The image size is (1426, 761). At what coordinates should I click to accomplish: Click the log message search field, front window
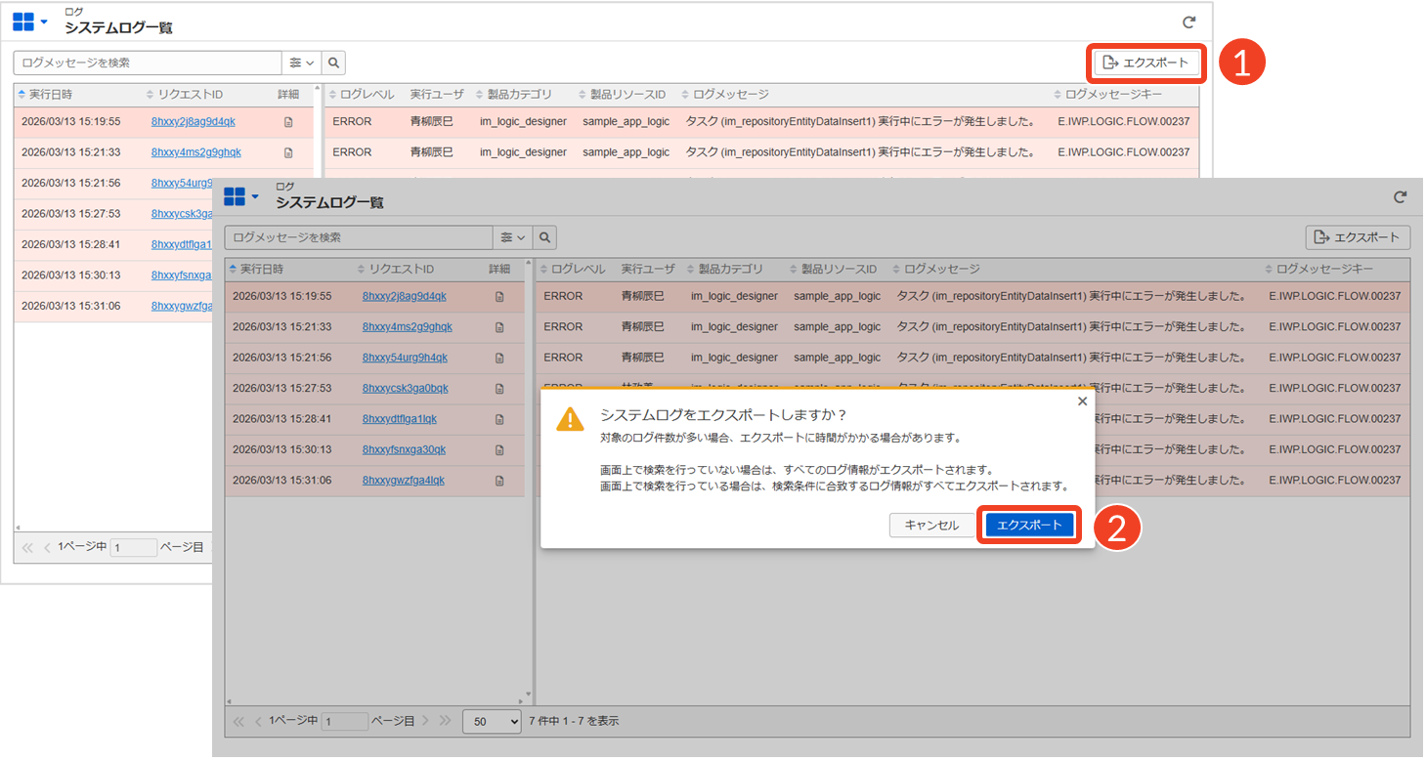pos(358,237)
